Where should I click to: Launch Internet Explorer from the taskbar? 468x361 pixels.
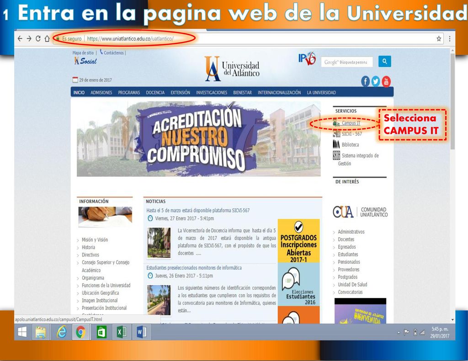61,332
